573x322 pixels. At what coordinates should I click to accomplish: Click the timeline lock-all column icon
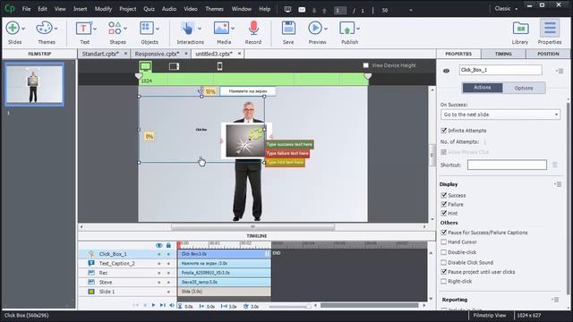point(168,245)
